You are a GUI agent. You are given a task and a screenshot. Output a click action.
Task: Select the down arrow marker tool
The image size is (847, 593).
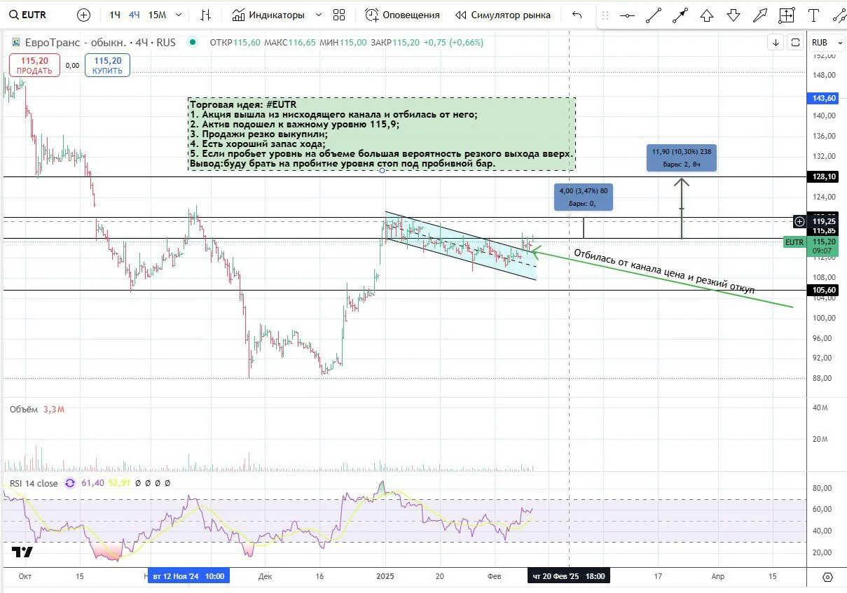click(734, 15)
